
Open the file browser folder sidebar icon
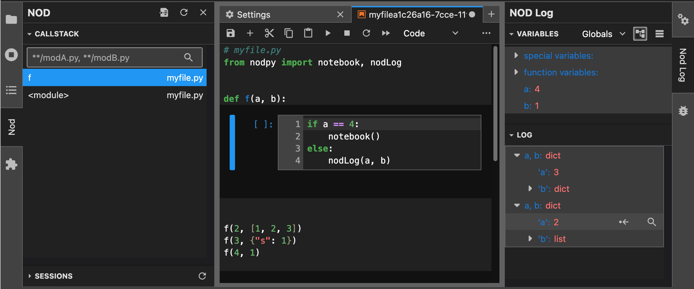point(11,19)
